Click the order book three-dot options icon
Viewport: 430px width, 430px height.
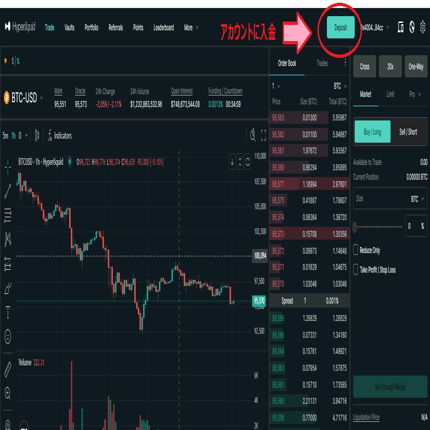(x=345, y=63)
